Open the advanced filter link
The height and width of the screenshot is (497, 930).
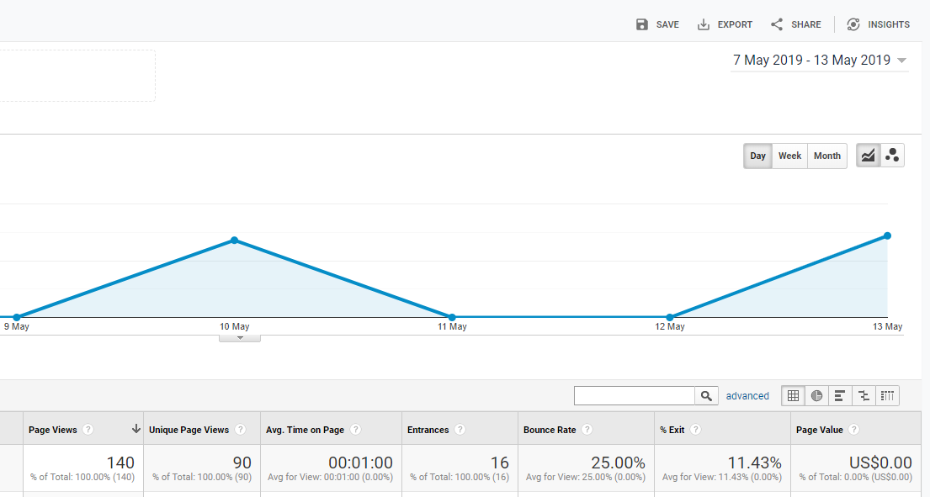[x=747, y=396]
